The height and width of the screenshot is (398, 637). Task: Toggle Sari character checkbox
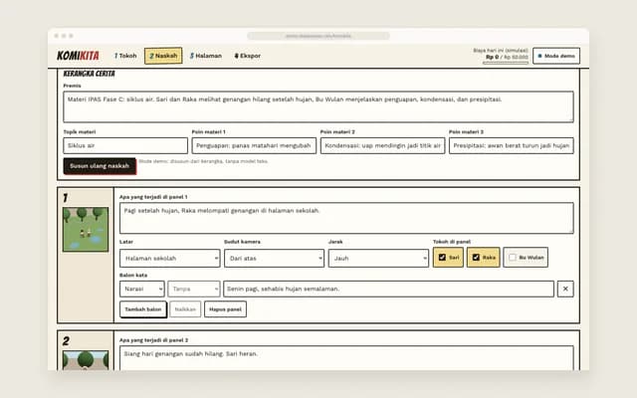(x=448, y=258)
